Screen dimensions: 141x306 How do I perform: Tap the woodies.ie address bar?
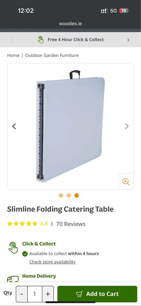tap(70, 24)
